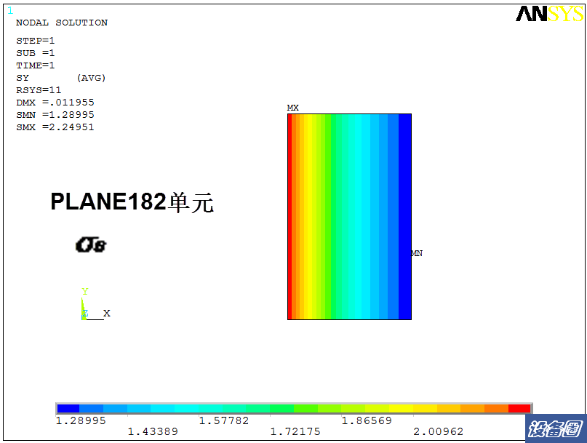Click the 1.72175 legend value

coord(295,431)
